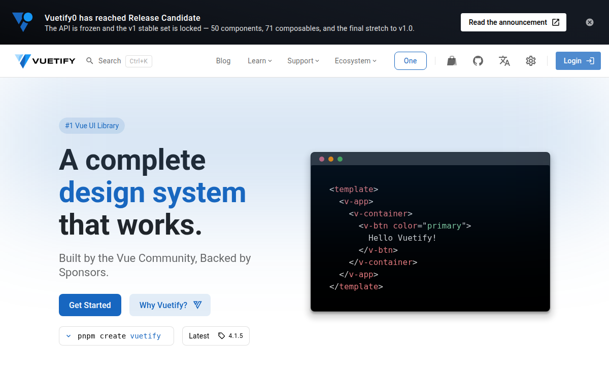
Task: Click the tag icon beside 4.1.5
Action: click(221, 336)
